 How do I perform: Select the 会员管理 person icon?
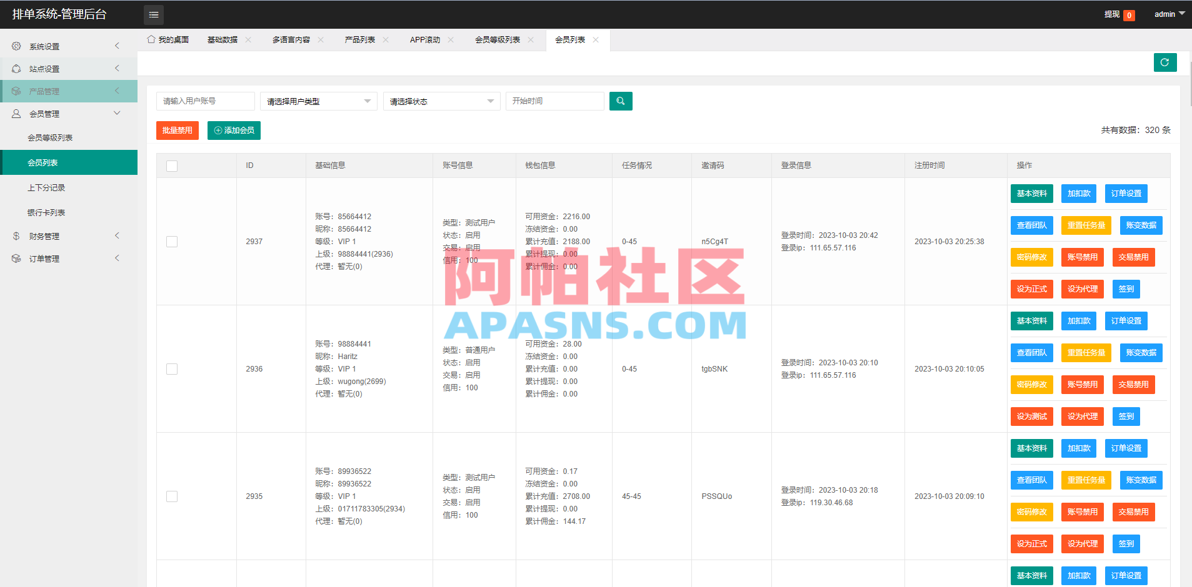point(16,113)
